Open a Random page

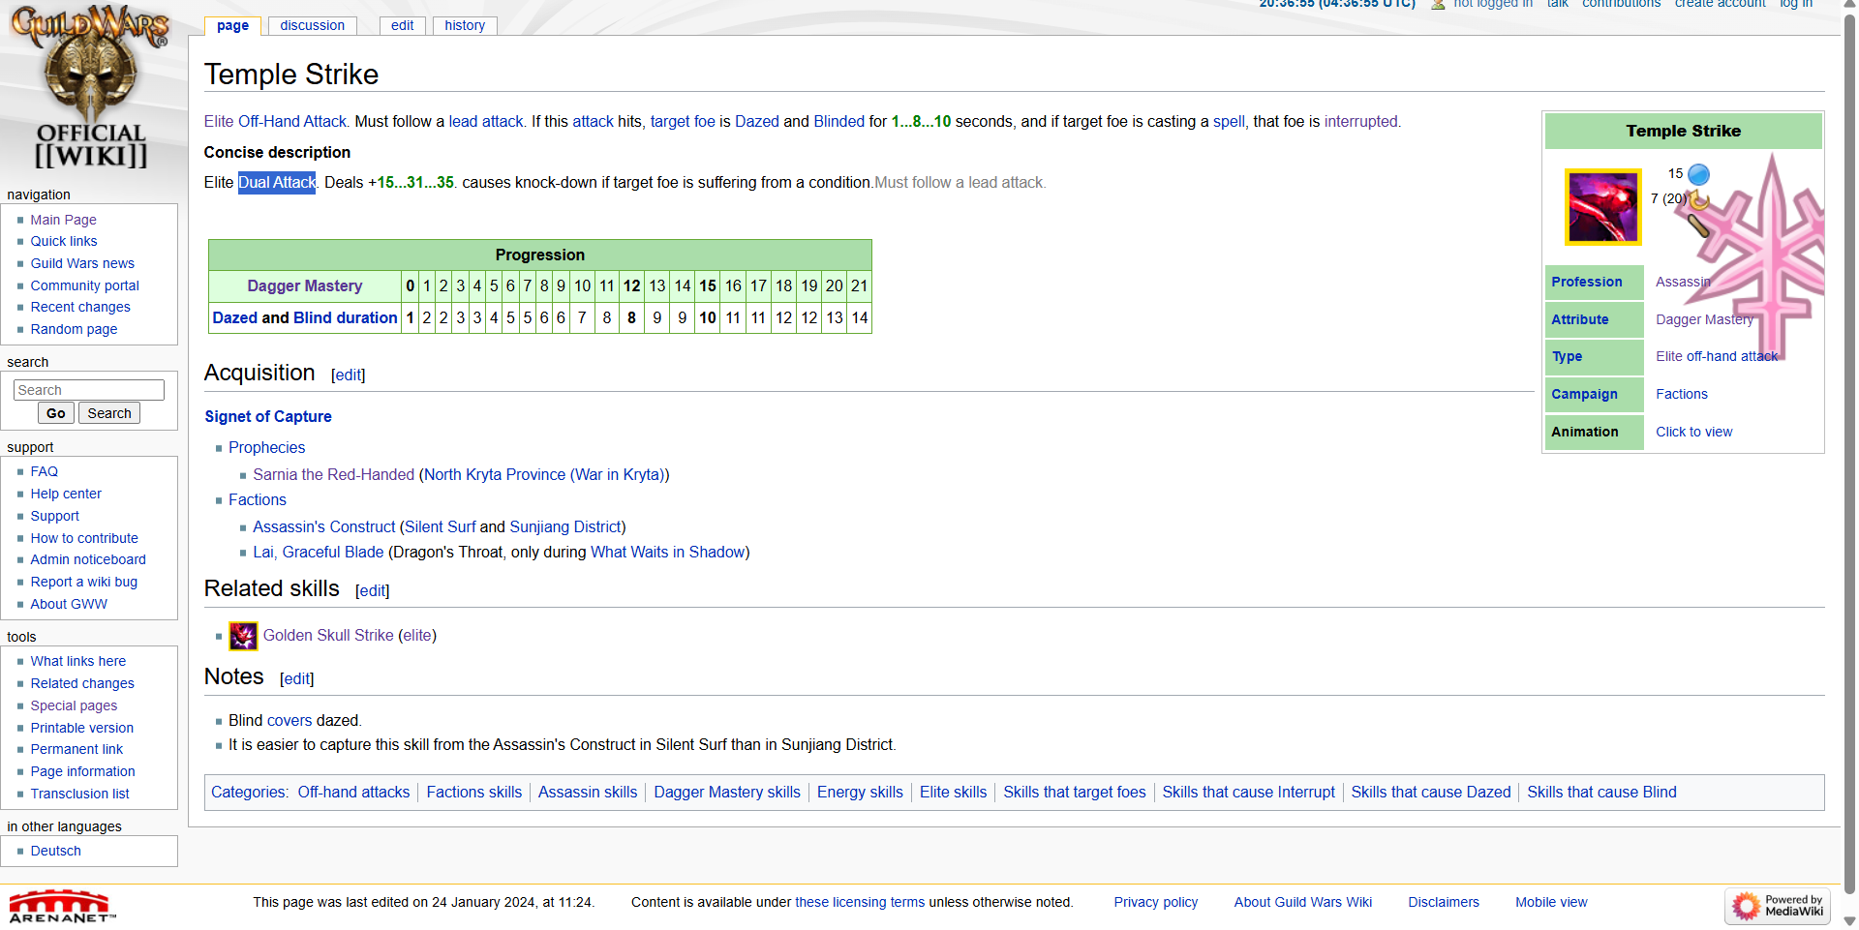[75, 329]
